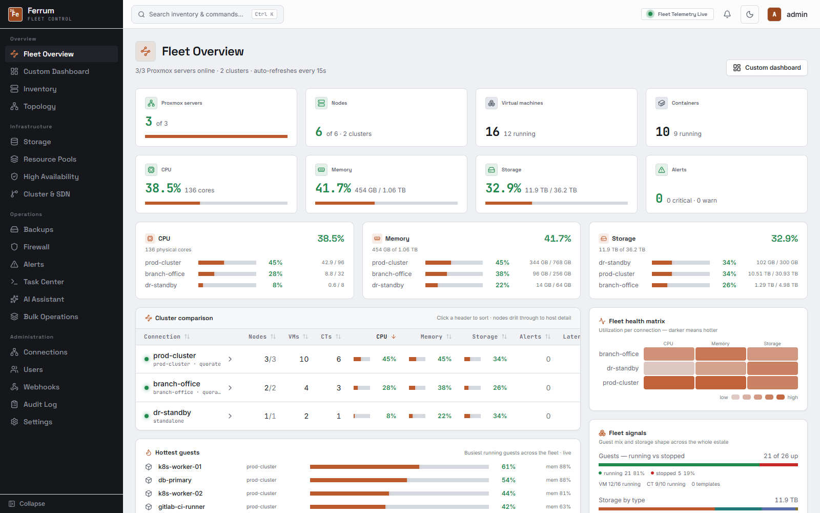Viewport: 820px width, 513px height.
Task: Open Custom dashboard button
Action: 767,68
